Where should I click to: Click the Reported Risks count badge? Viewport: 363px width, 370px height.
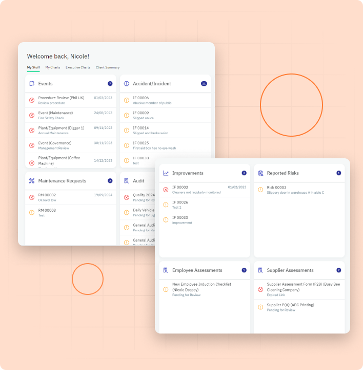click(339, 173)
